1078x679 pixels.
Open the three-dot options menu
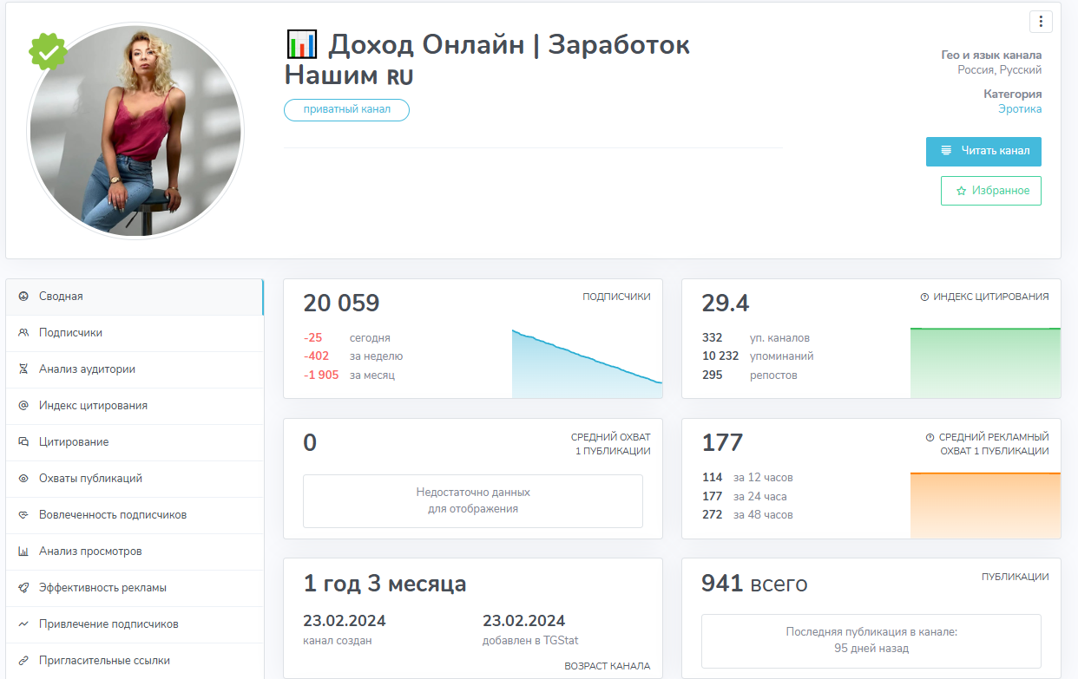(1039, 21)
